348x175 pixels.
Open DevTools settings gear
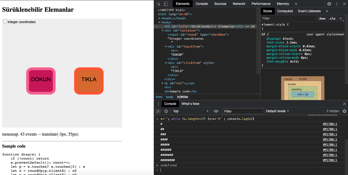[329, 4]
